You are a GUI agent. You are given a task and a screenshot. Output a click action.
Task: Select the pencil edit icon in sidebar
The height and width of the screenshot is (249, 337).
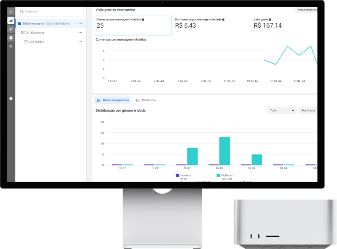(11, 29)
